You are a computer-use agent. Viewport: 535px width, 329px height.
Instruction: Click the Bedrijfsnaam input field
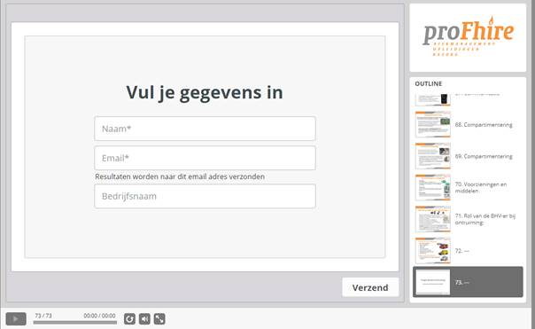coord(205,197)
